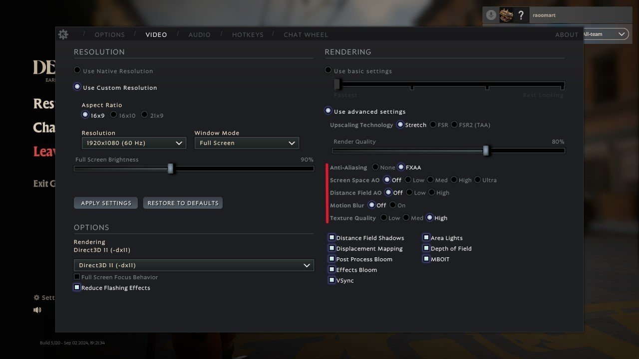The height and width of the screenshot is (359, 639).
Task: Click Restore to Defaults button
Action: tap(183, 203)
